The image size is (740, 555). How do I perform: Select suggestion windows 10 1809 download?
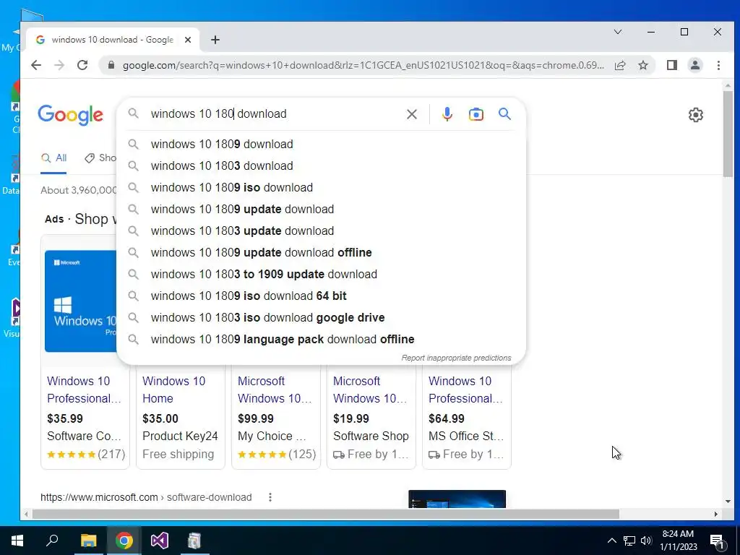point(321,144)
